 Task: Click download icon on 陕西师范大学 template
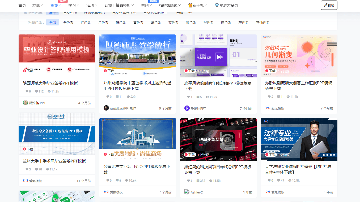(x=25, y=71)
